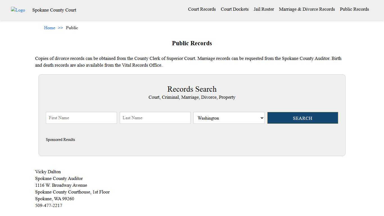The height and width of the screenshot is (216, 384).
Task: Select the Vicky Dalton contact name
Action: coord(48,172)
